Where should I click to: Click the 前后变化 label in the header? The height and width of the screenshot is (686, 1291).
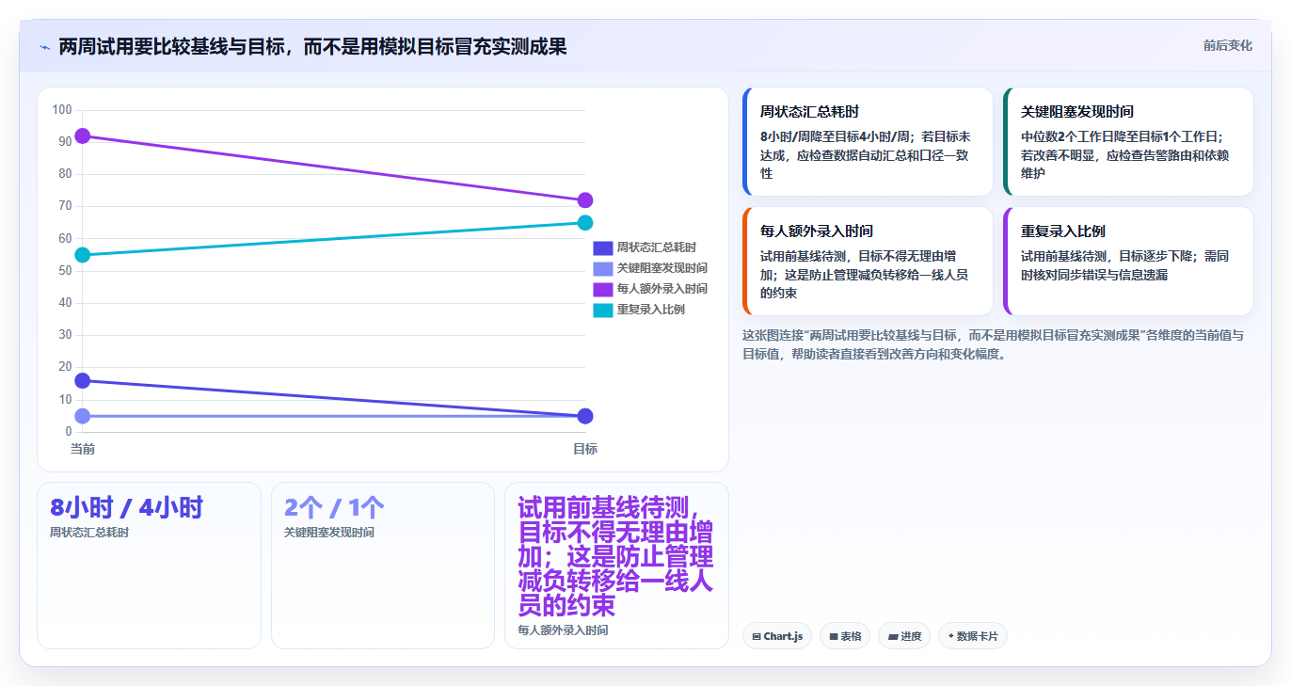[1227, 45]
